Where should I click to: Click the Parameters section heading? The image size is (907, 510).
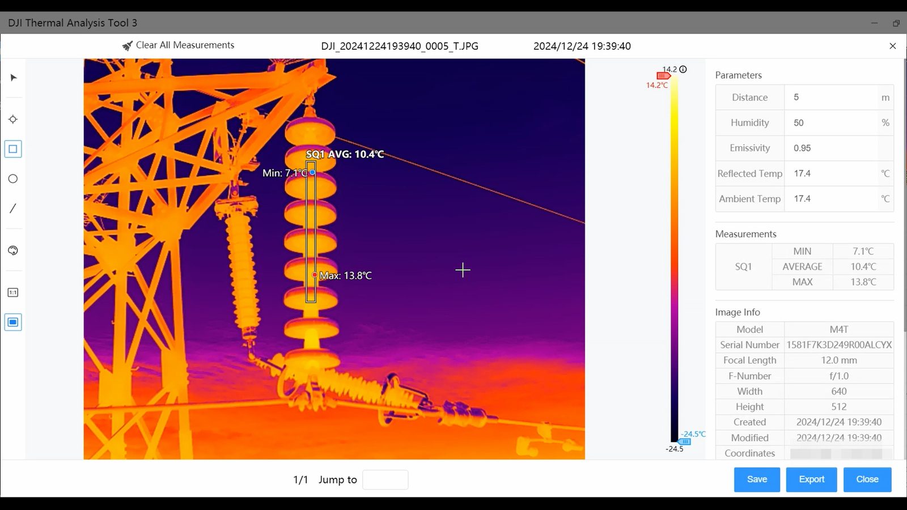coord(738,75)
